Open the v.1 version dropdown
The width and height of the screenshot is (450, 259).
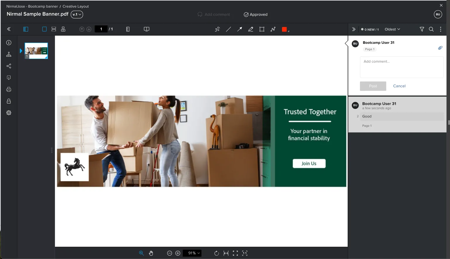tap(77, 14)
